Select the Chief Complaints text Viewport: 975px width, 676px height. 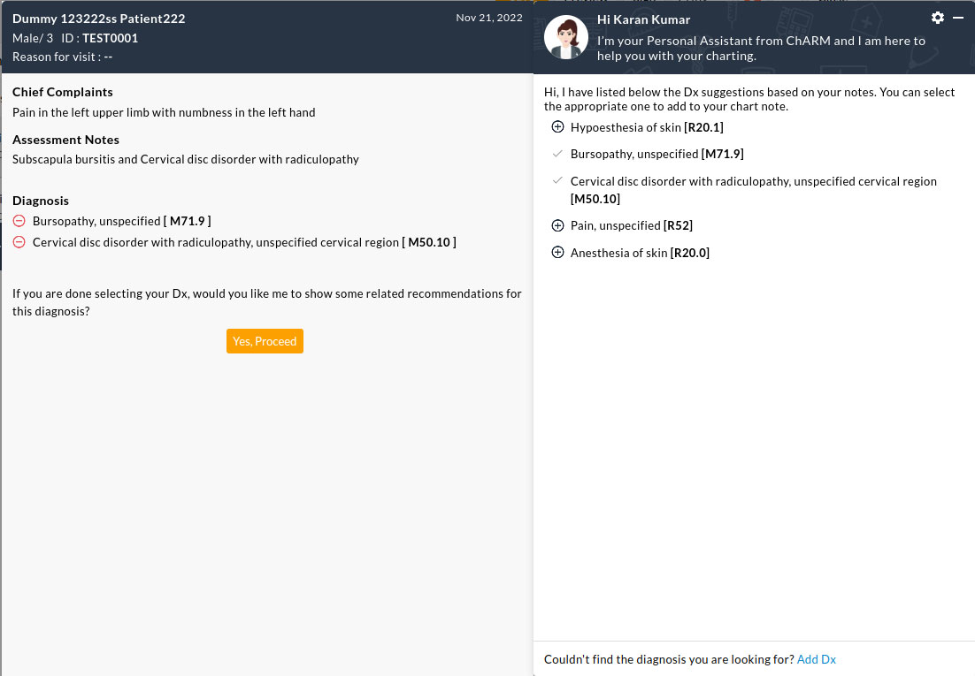pyautogui.click(x=164, y=112)
